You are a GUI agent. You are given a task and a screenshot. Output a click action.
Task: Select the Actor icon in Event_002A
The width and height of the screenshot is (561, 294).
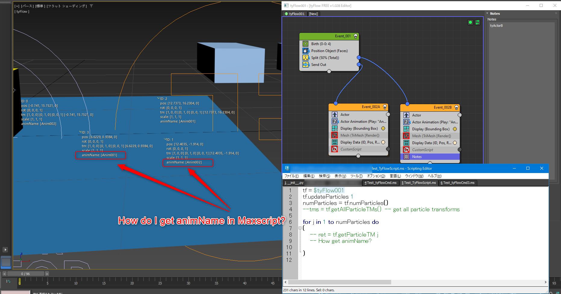click(x=335, y=115)
